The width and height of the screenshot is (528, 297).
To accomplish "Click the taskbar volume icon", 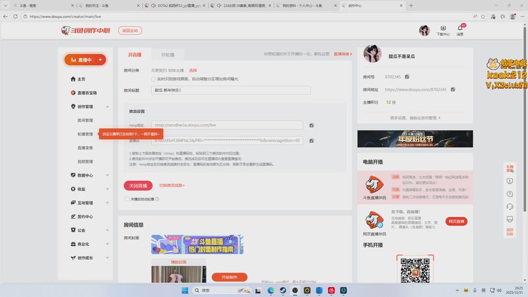I will [499, 290].
